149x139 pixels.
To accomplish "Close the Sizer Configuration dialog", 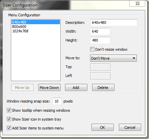I will coord(137,4).
